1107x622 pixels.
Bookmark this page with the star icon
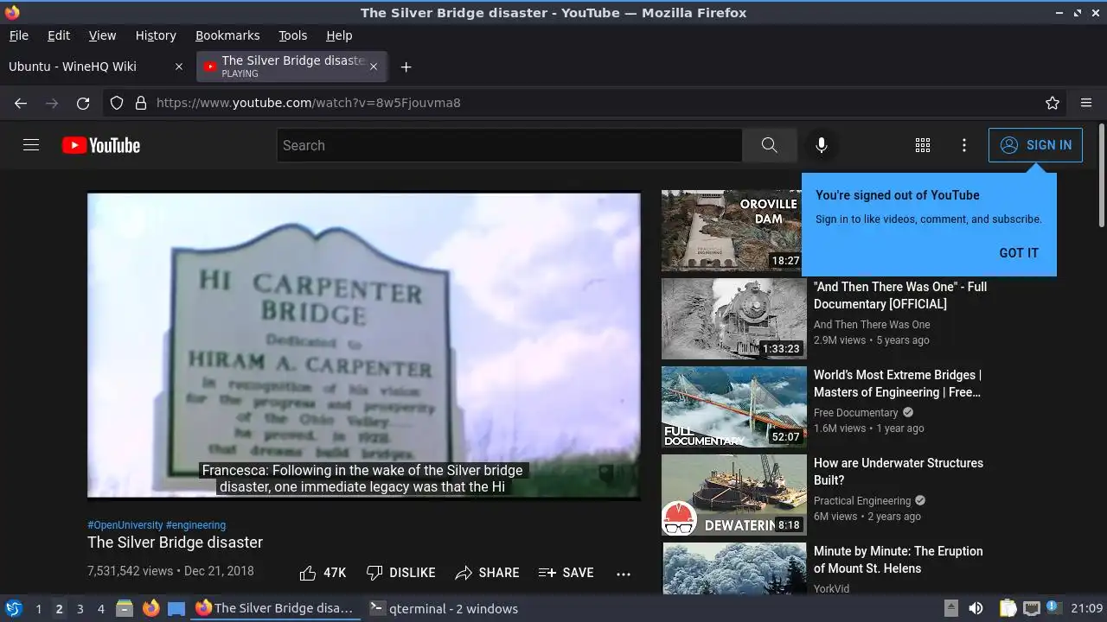(1053, 103)
